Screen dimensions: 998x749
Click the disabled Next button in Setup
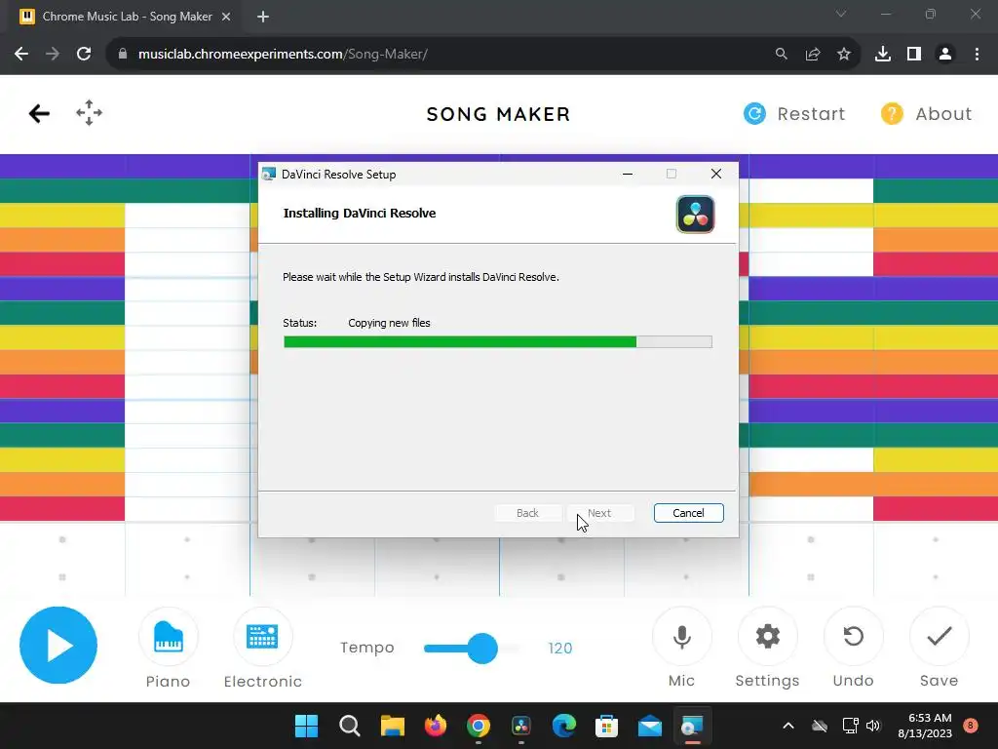(599, 513)
